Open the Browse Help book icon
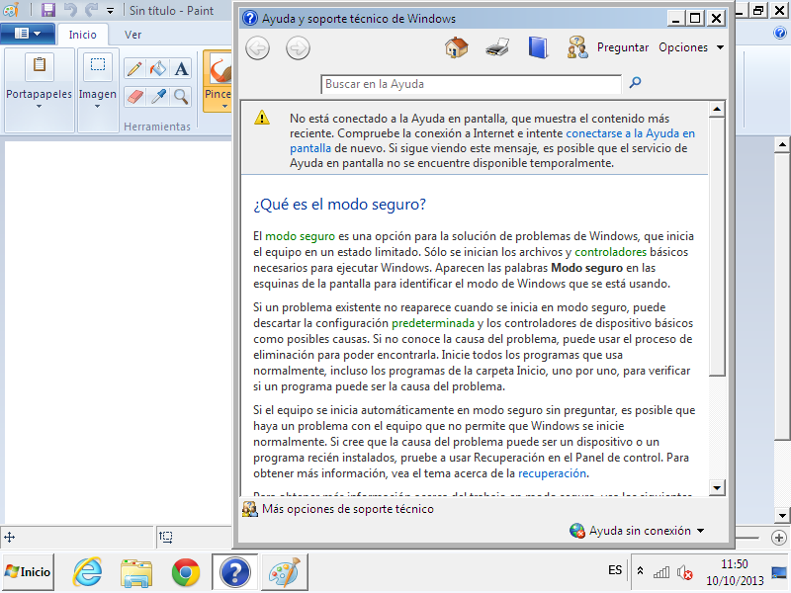The width and height of the screenshot is (791, 593). click(538, 47)
